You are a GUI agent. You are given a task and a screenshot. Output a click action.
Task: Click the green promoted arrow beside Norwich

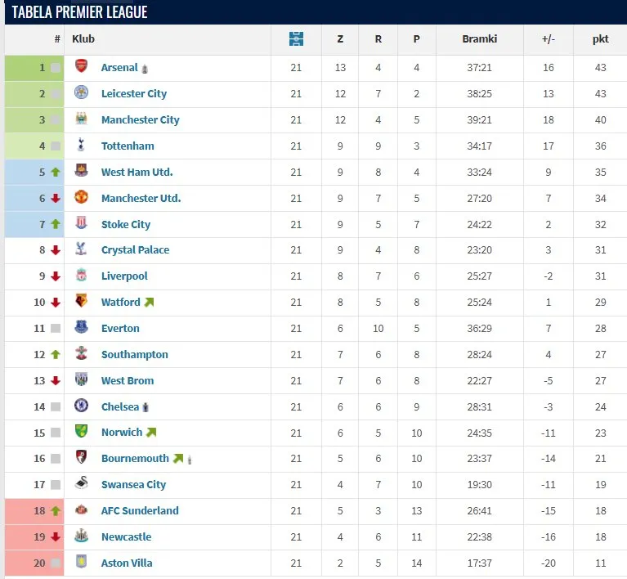pos(150,433)
